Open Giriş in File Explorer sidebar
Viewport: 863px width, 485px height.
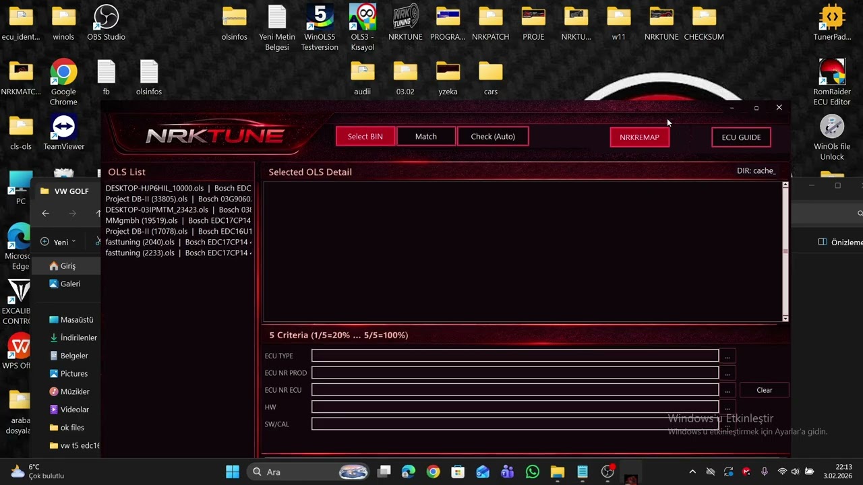67,266
